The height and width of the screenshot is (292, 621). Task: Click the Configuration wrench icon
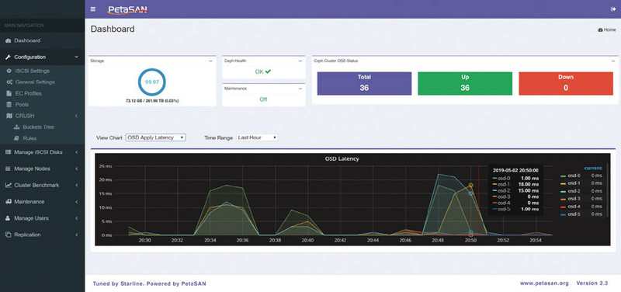[x=9, y=57]
